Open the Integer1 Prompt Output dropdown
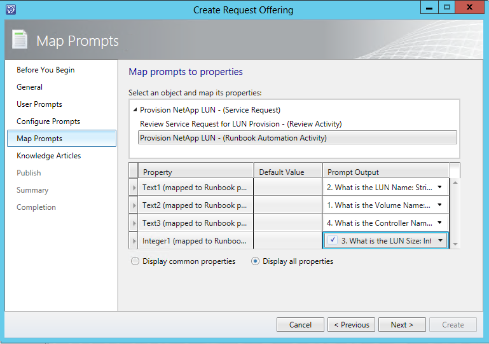This screenshot has height=344, width=489. click(x=440, y=240)
